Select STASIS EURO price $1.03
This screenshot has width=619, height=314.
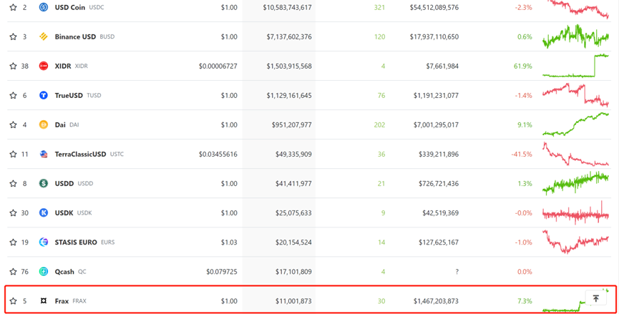point(229,242)
